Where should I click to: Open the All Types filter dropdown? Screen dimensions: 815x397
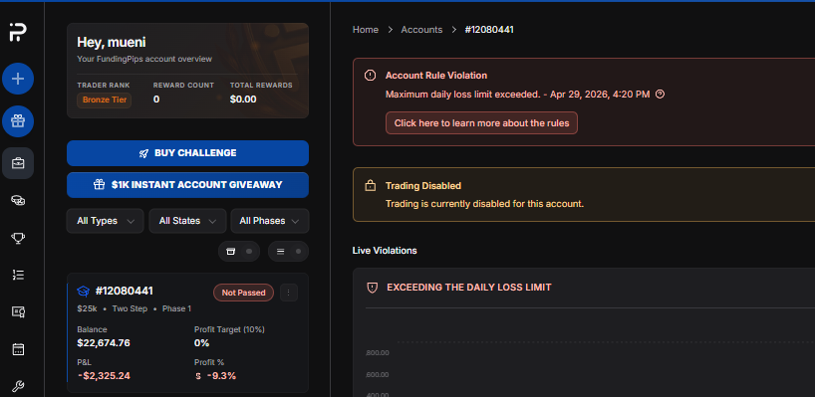(x=105, y=221)
